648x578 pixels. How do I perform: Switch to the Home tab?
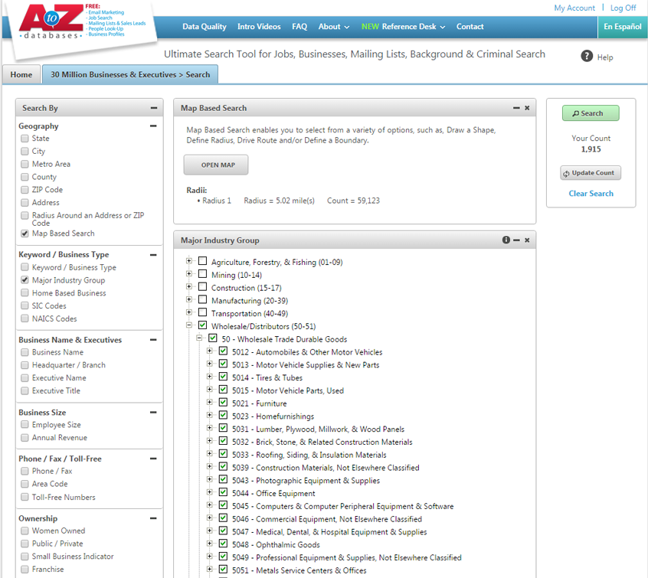[21, 75]
